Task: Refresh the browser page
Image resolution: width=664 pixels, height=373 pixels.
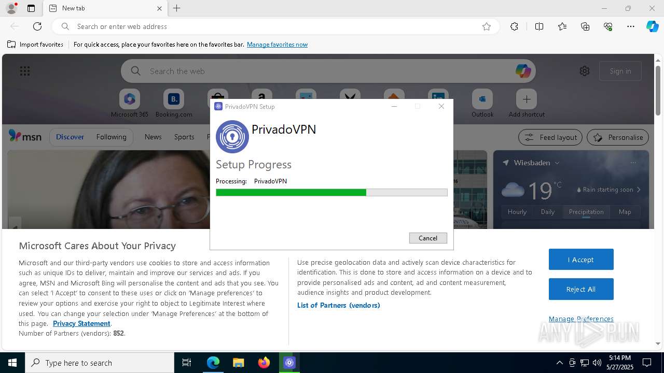Action: click(x=37, y=26)
